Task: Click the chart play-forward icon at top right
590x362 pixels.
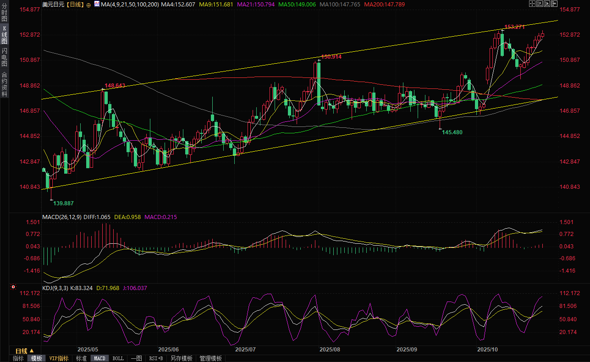Action: 547,4
